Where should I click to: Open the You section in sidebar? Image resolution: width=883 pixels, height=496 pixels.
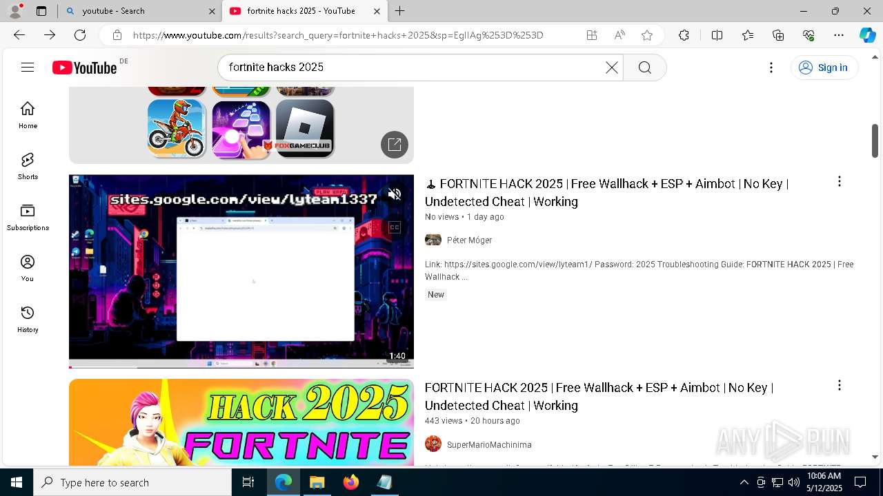click(x=28, y=268)
